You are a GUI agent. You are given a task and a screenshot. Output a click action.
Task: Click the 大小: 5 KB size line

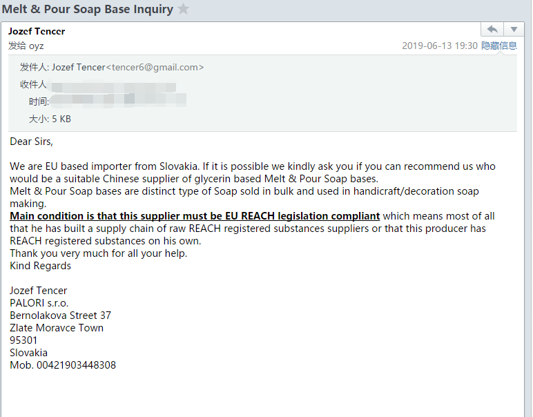(50, 119)
